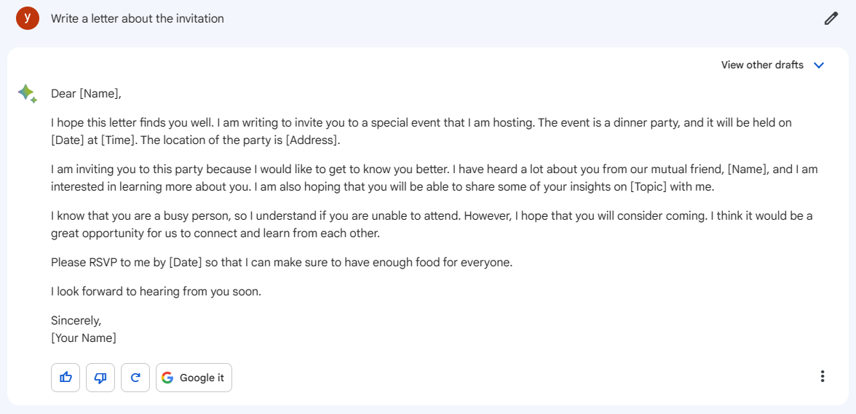Select the prompt text about the invitation
The height and width of the screenshot is (414, 856).
tap(138, 18)
